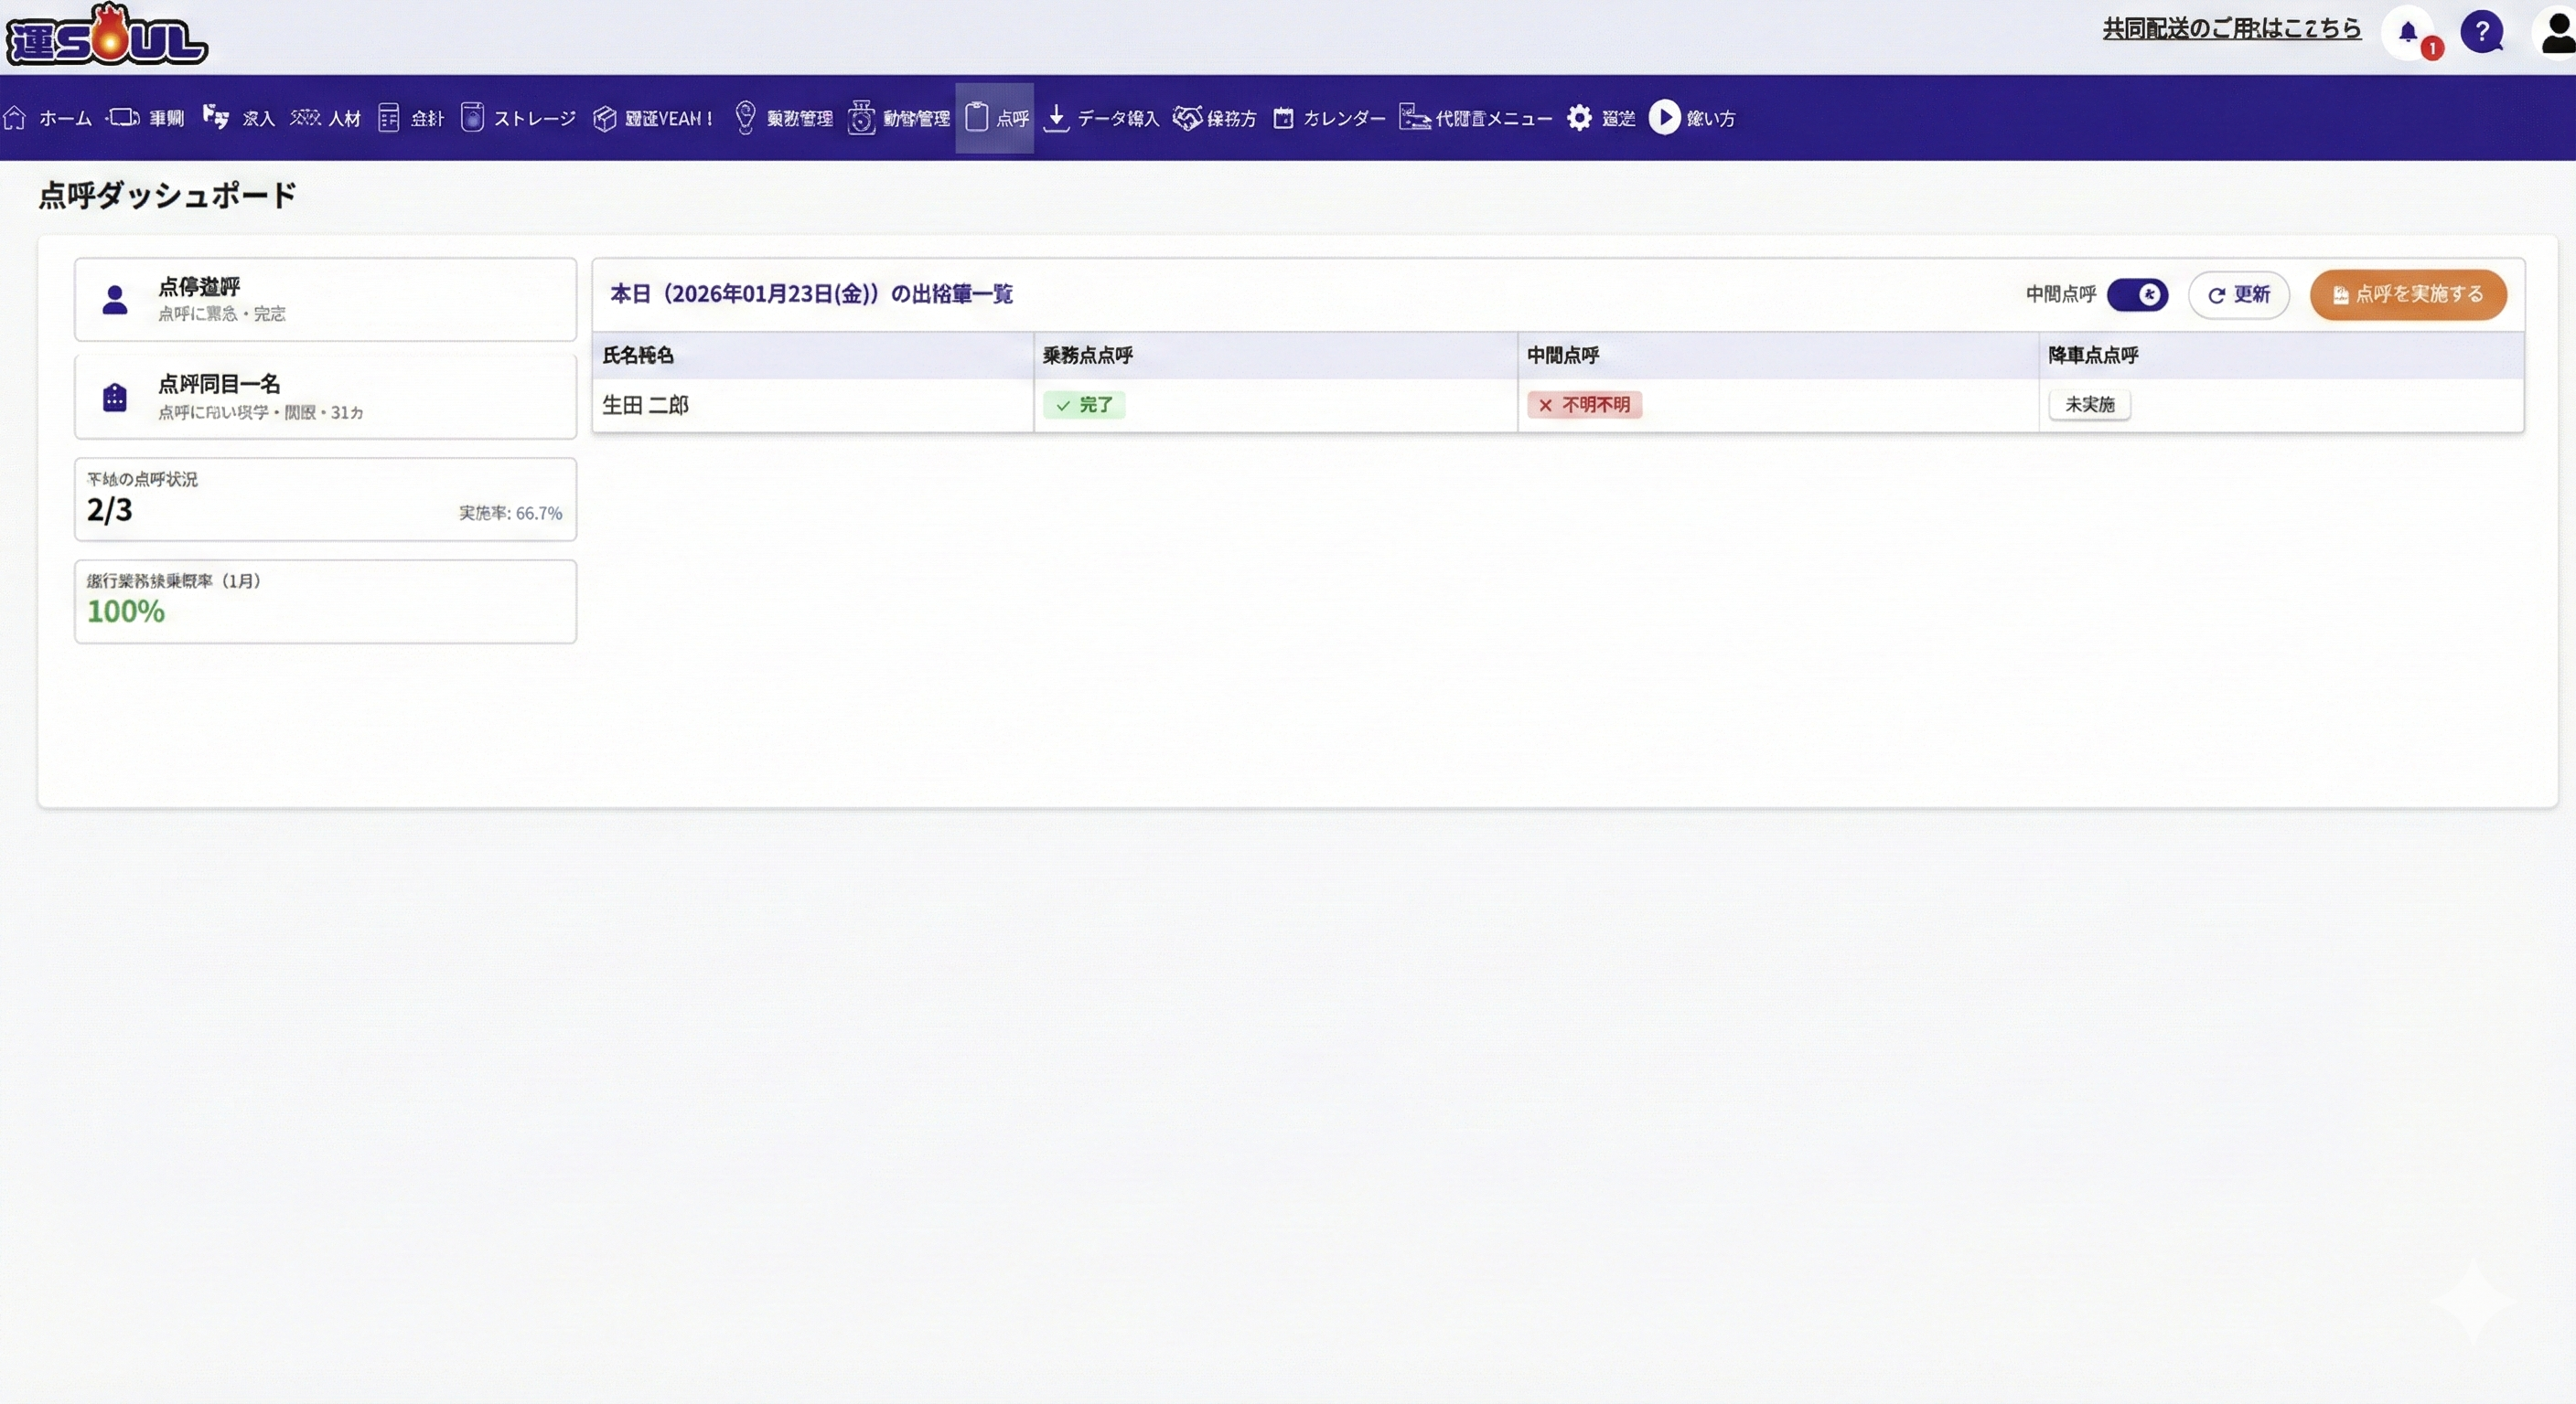Click the 更新 refresh button

pos(2238,295)
